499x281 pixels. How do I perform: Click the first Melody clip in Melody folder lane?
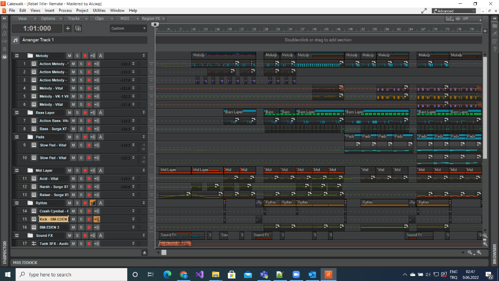point(224,55)
